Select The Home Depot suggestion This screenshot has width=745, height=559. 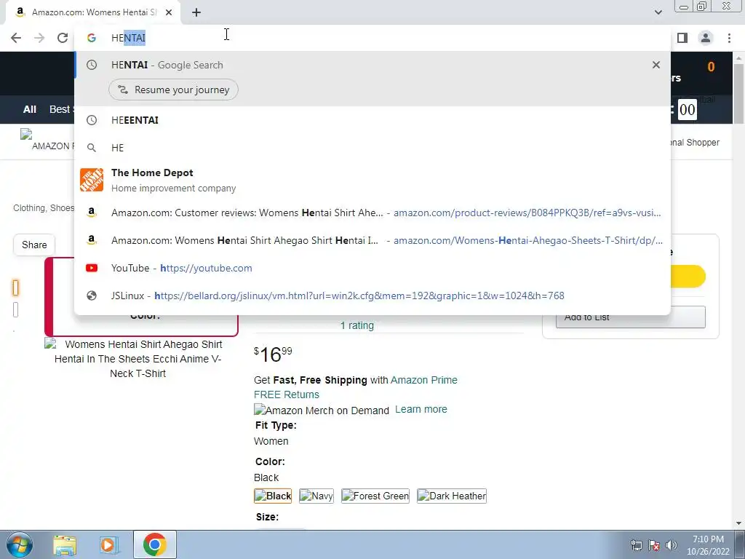(x=372, y=181)
